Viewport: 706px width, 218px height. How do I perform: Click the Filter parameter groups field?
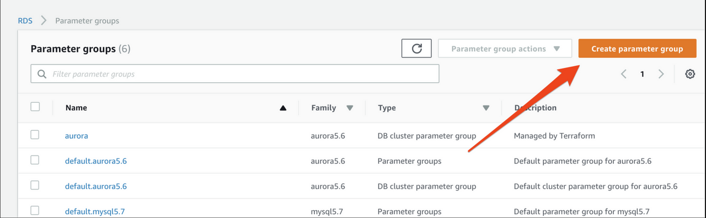[235, 74]
